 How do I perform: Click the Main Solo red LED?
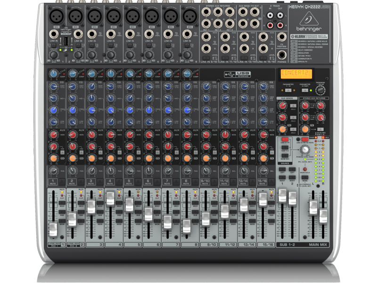tap(305, 169)
